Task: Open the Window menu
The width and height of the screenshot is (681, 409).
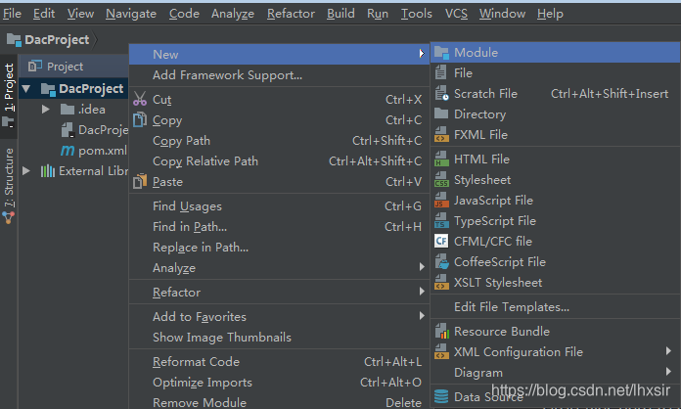Action: (x=502, y=14)
